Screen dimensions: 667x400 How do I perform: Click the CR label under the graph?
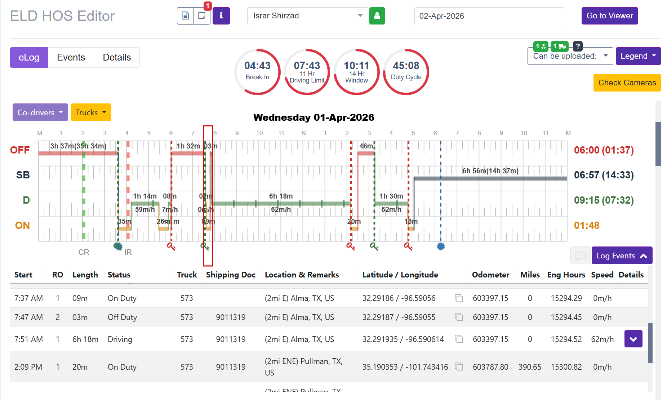(84, 252)
